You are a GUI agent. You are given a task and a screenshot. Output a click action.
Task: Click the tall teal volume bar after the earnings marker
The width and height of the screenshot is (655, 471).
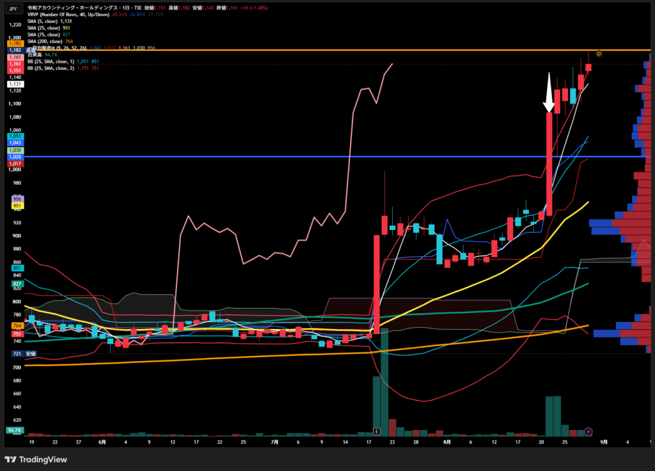(x=384, y=382)
